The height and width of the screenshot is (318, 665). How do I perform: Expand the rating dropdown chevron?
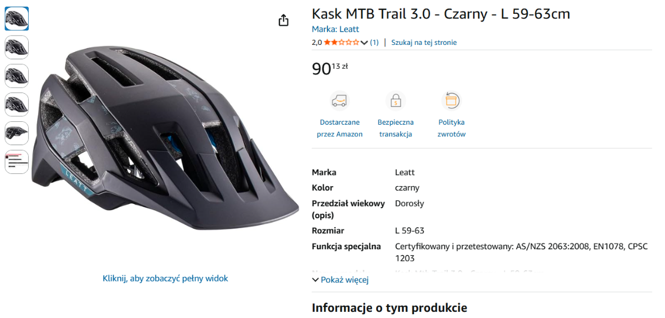(x=364, y=43)
